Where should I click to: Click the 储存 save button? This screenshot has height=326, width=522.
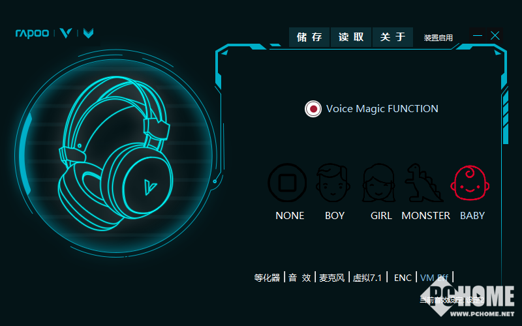click(309, 37)
